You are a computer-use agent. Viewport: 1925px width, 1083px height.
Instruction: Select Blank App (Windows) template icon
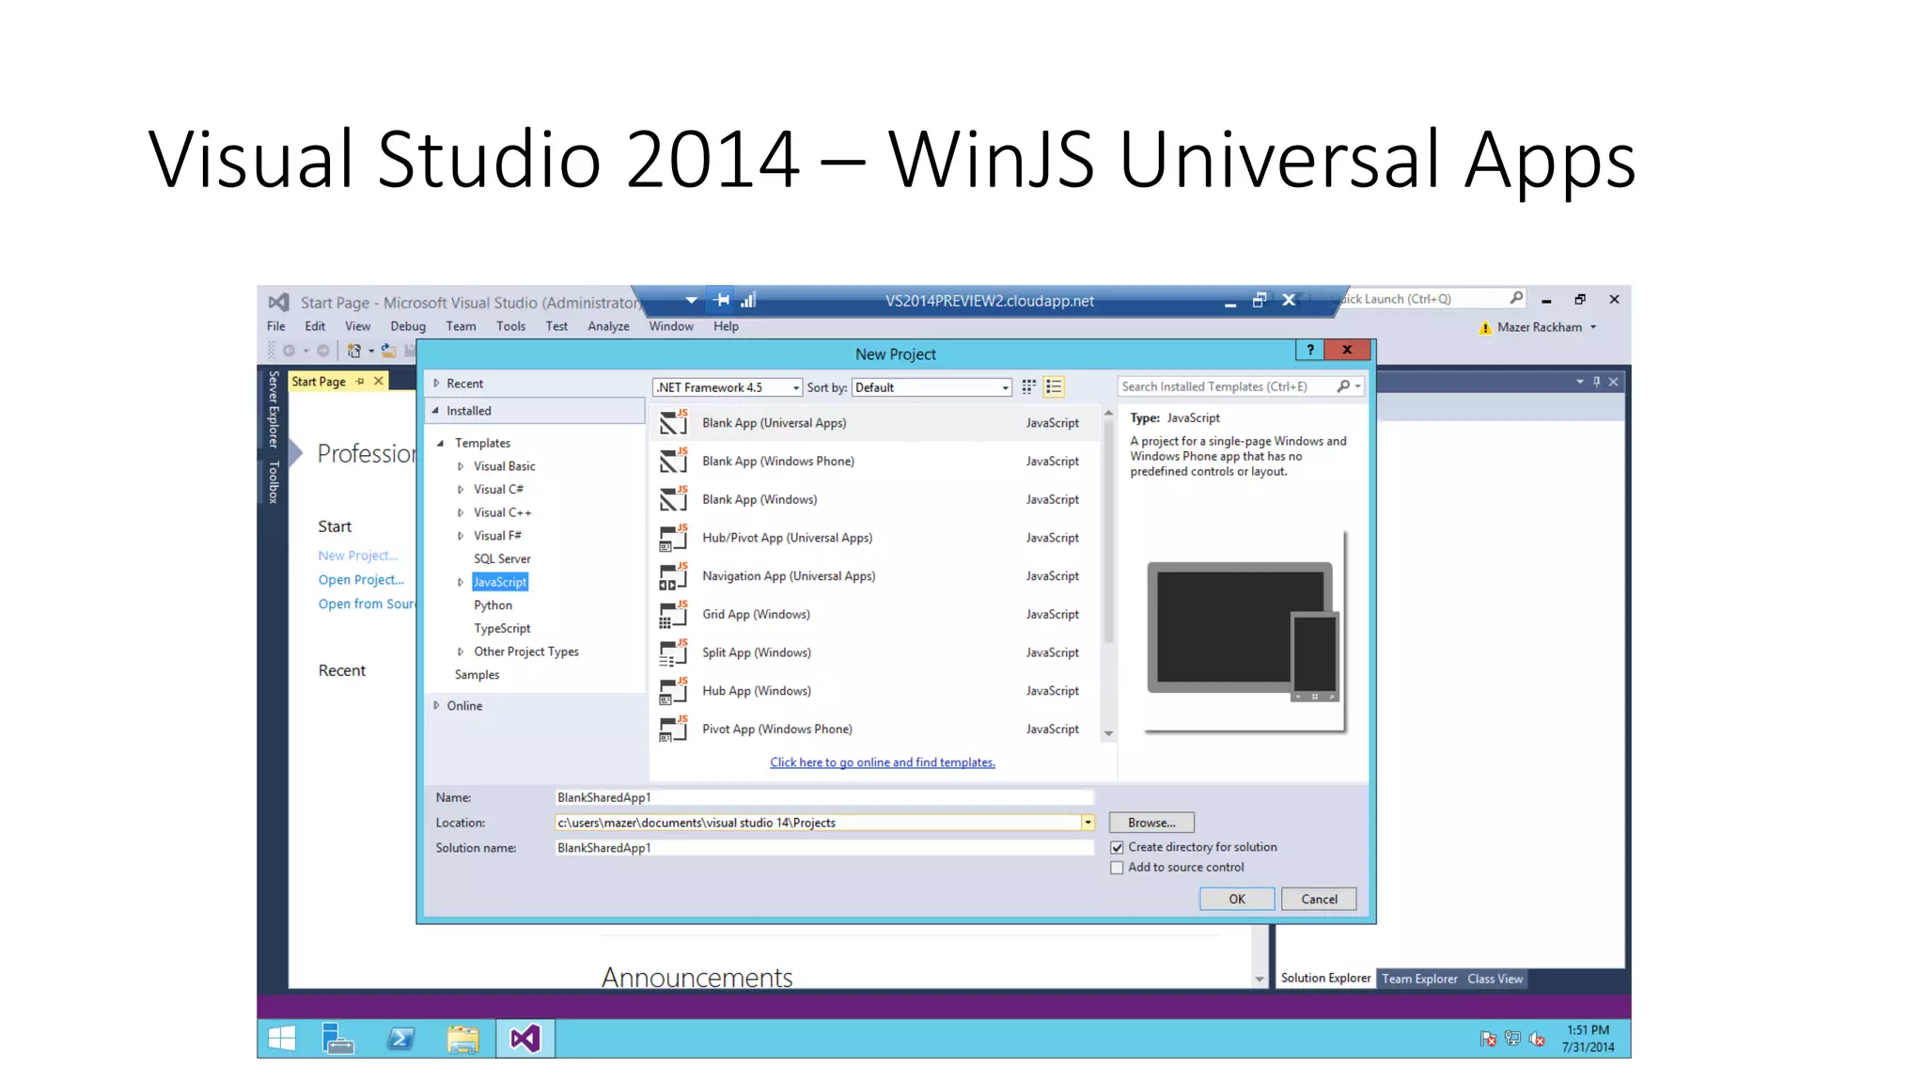click(x=673, y=499)
